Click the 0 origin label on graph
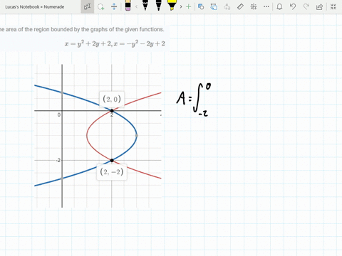 point(59,115)
